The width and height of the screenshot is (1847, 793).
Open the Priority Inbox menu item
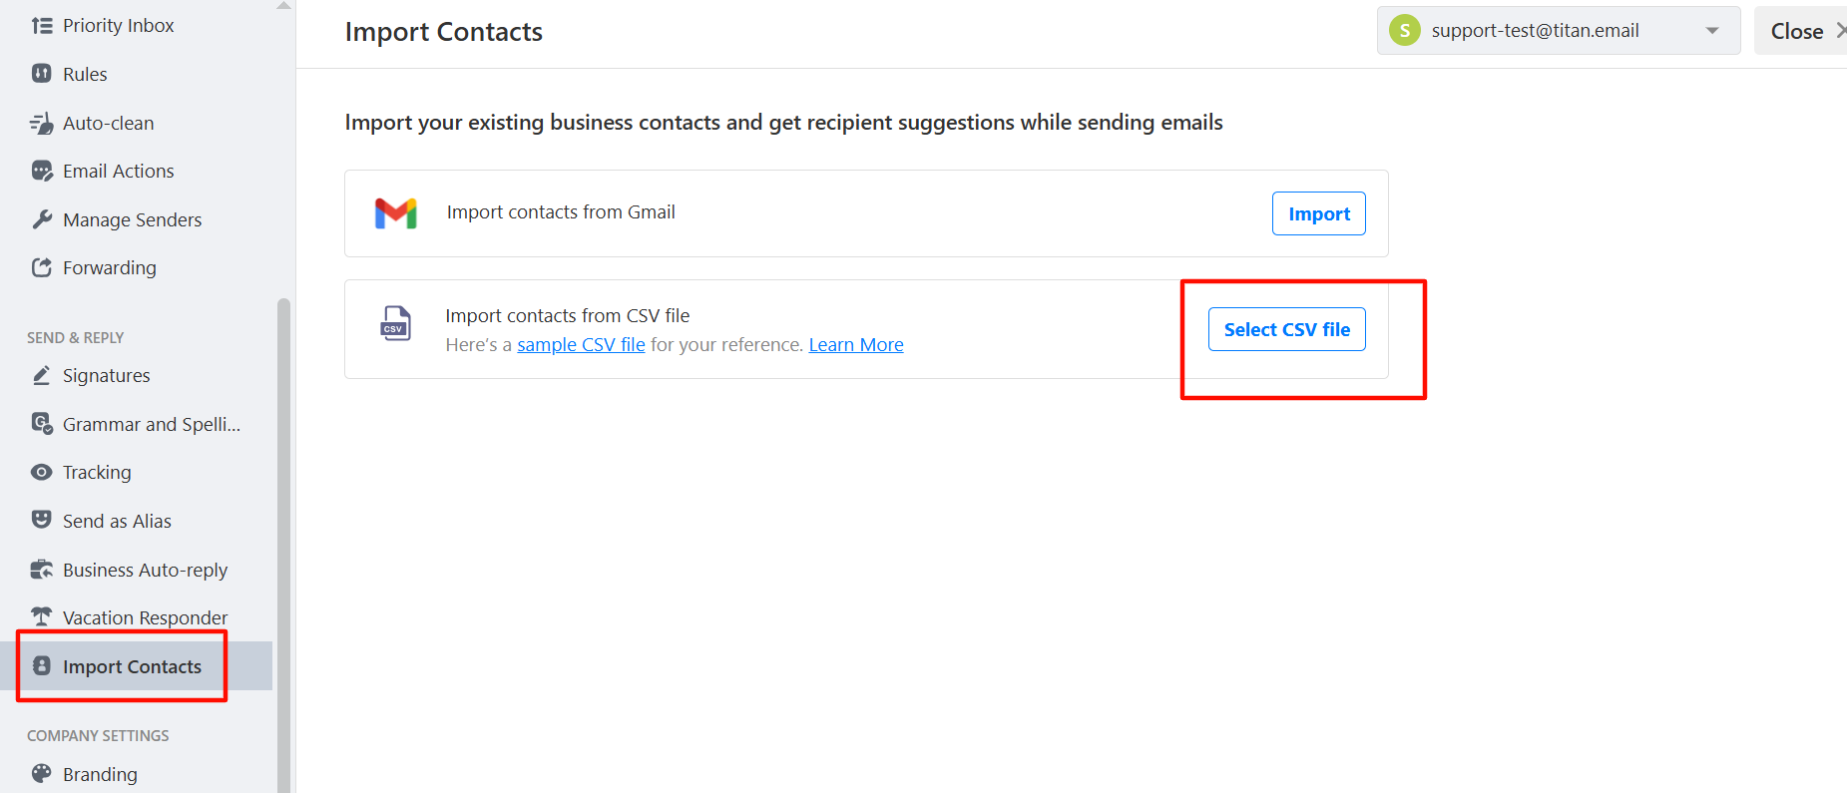[118, 26]
